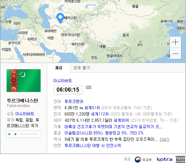
Task: Click the 방글라데시 label on the map
Action: tap(115, 56)
